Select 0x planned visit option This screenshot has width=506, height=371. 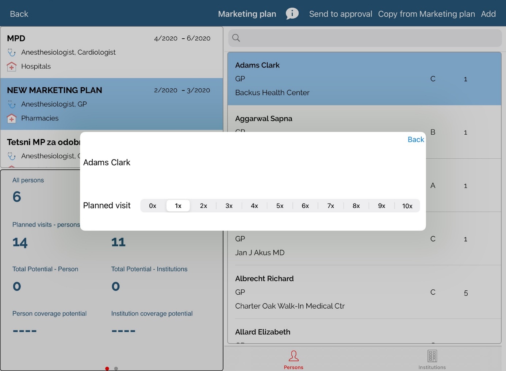(x=153, y=206)
